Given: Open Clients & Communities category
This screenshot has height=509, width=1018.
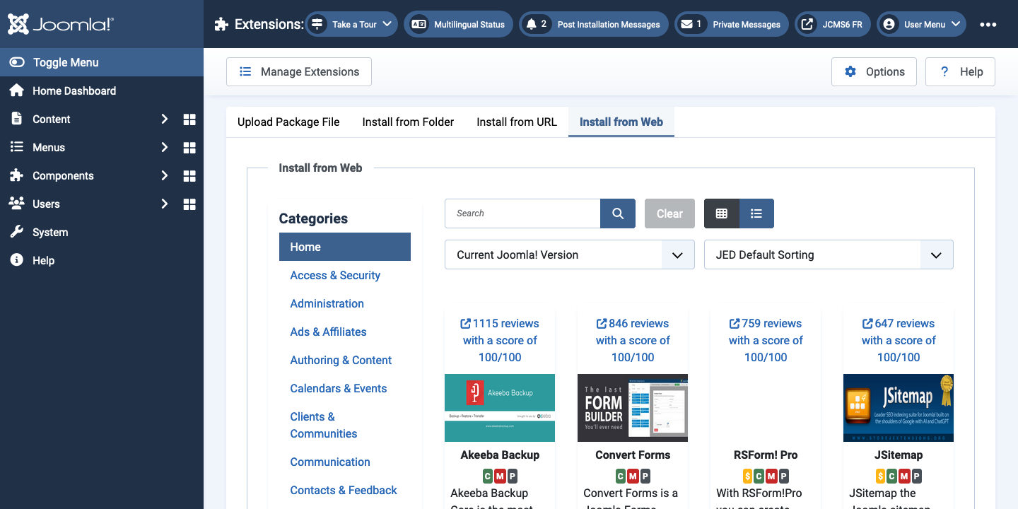Looking at the screenshot, I should 324,425.
